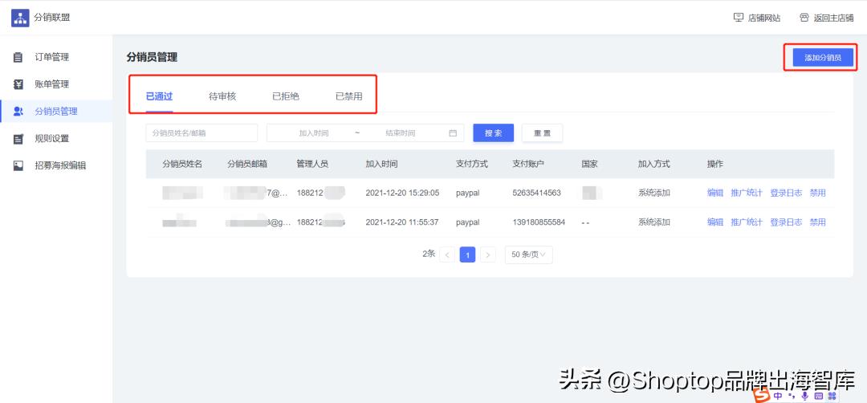
Task: Click 编辑 for the 15:29:05 row
Action: pyautogui.click(x=715, y=193)
